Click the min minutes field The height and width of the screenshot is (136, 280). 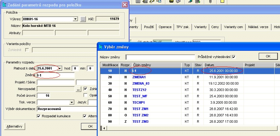pos(90,68)
